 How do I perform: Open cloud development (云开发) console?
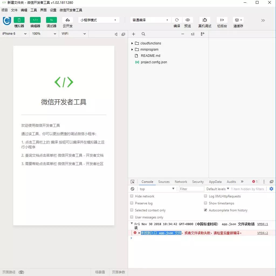(67, 20)
